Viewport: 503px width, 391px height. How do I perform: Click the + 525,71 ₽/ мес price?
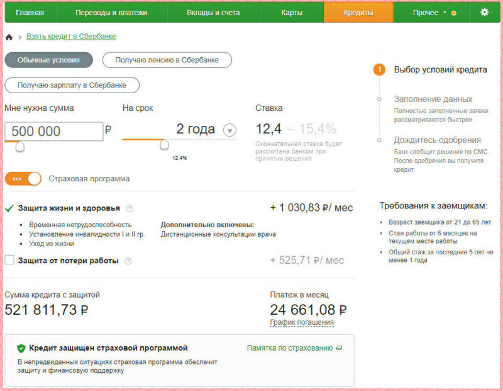point(307,260)
